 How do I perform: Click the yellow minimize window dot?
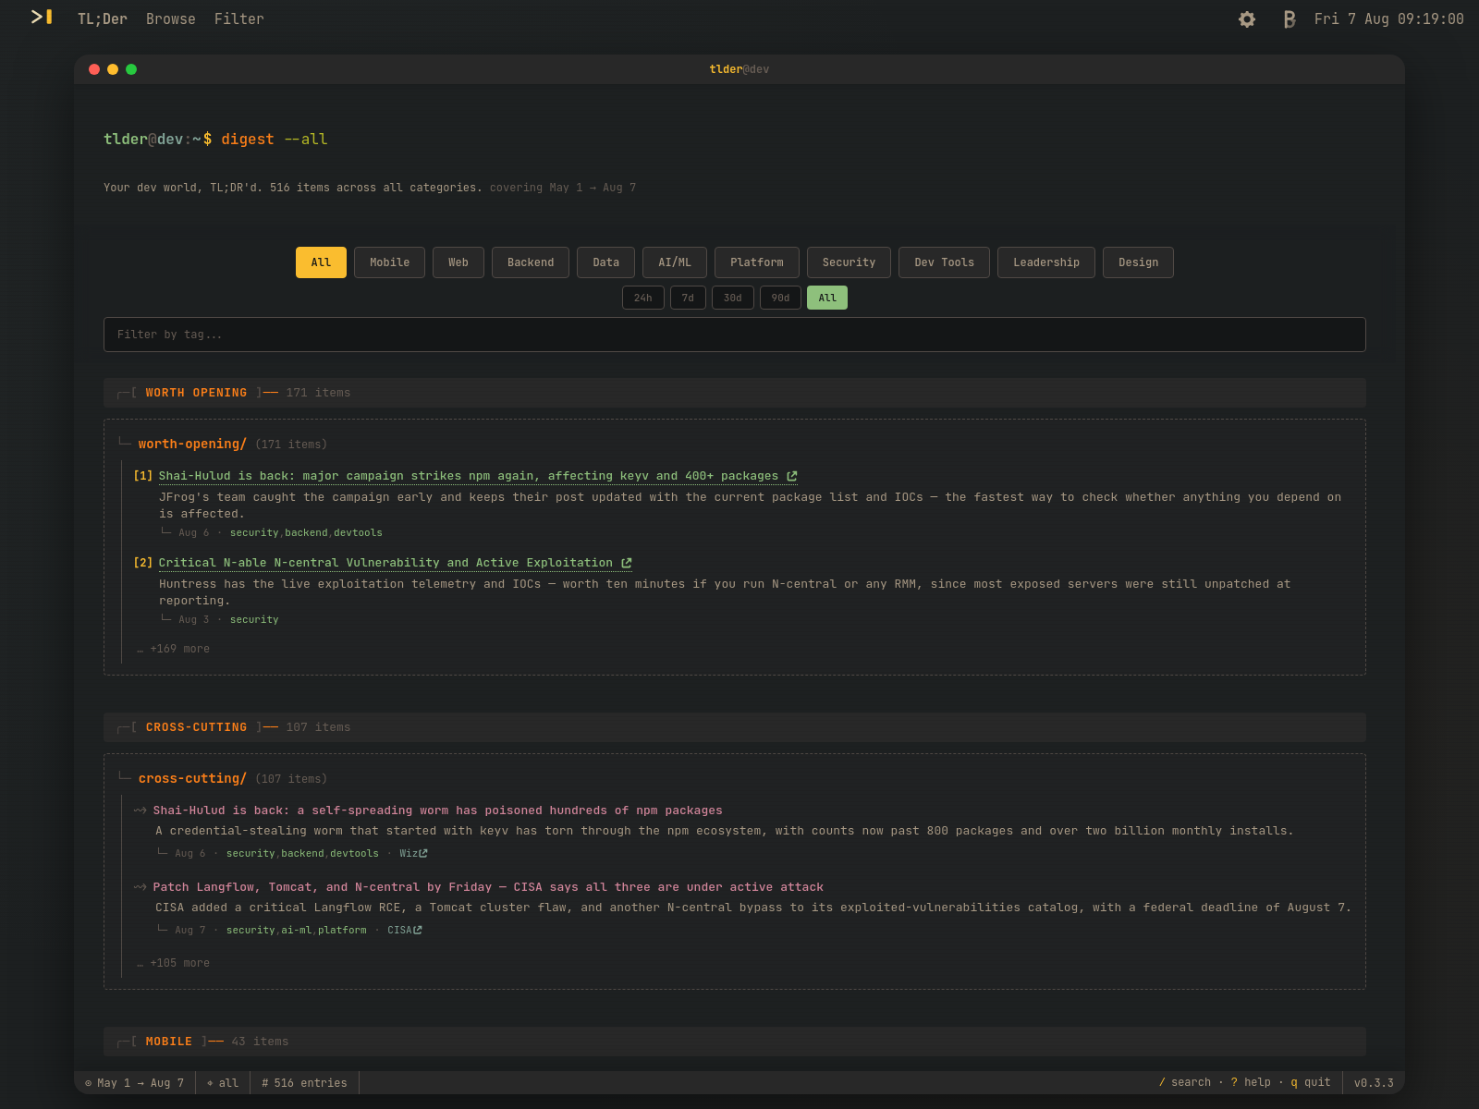pos(113,69)
